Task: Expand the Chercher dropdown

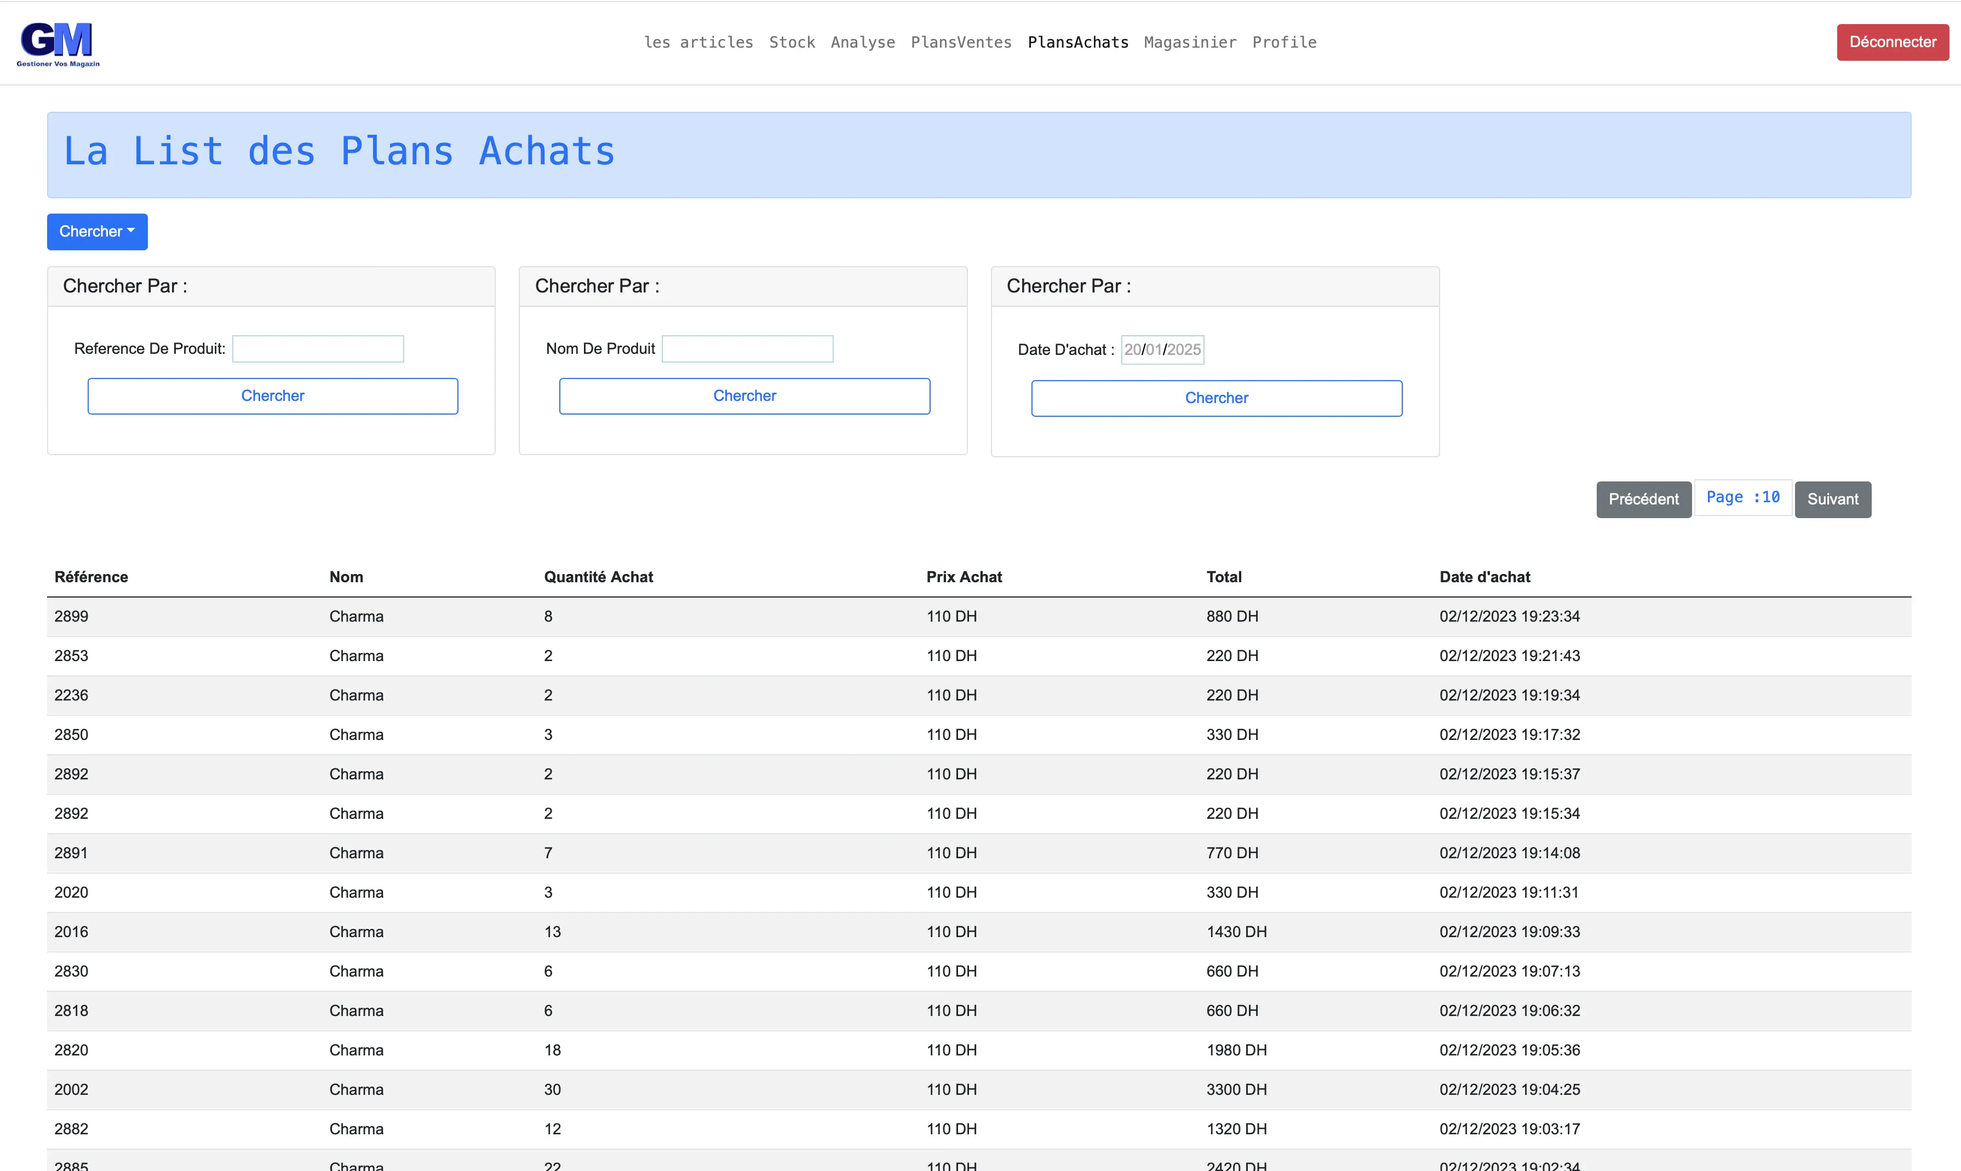Action: pos(97,232)
